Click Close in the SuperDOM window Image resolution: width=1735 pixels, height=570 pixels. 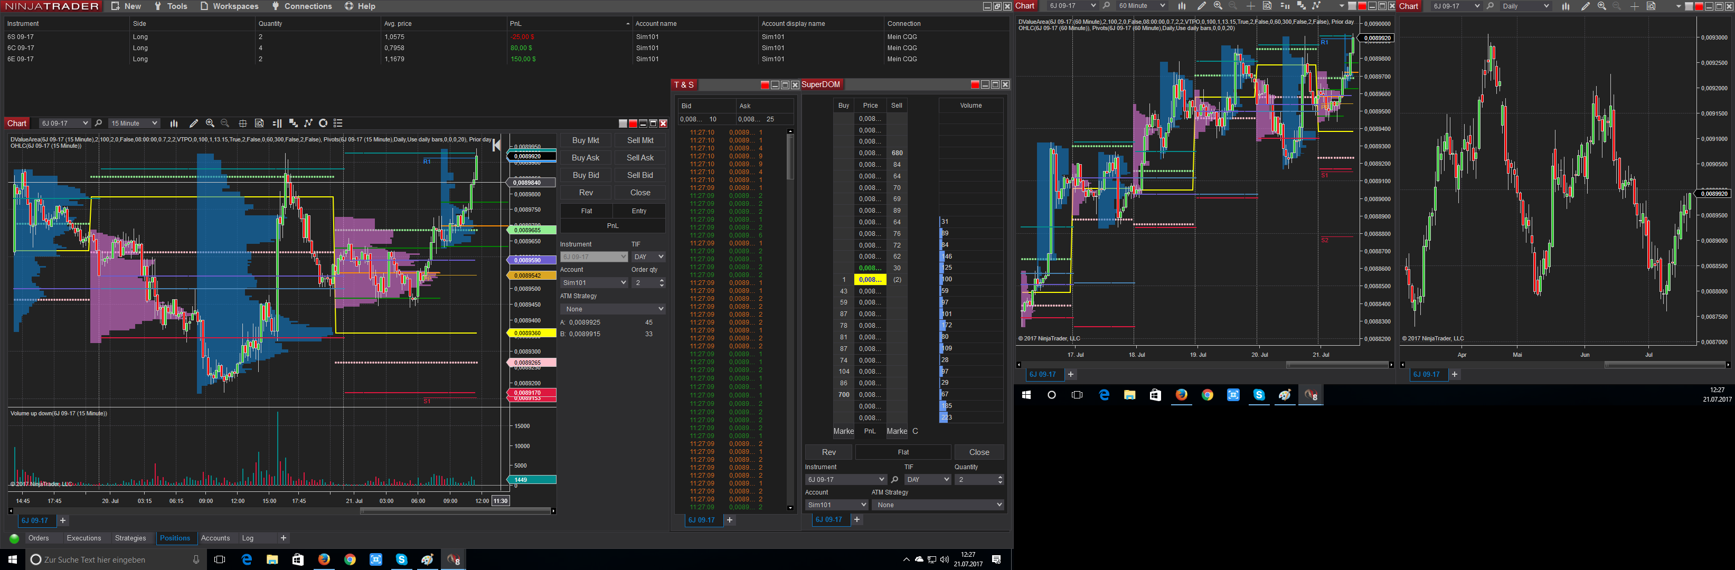pyautogui.click(x=978, y=452)
